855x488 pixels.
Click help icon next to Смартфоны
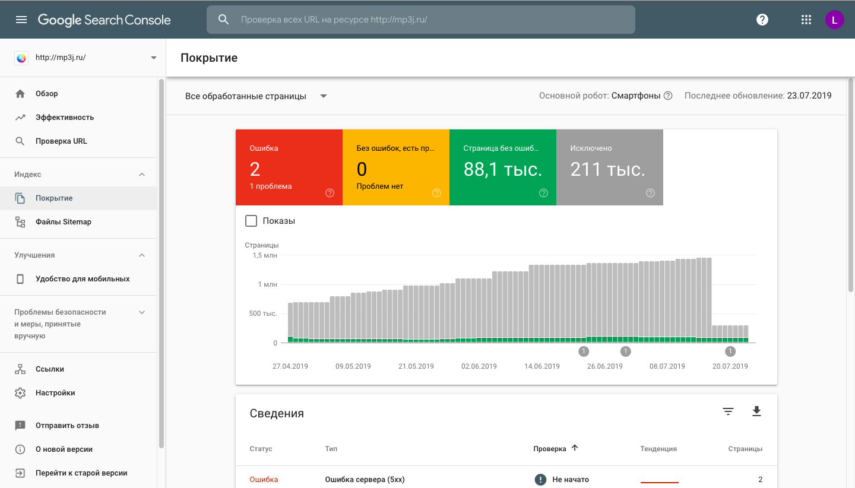coord(668,96)
